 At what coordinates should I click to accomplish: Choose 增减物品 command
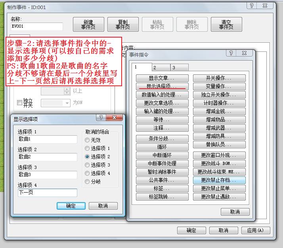pyautogui.click(x=219, y=119)
